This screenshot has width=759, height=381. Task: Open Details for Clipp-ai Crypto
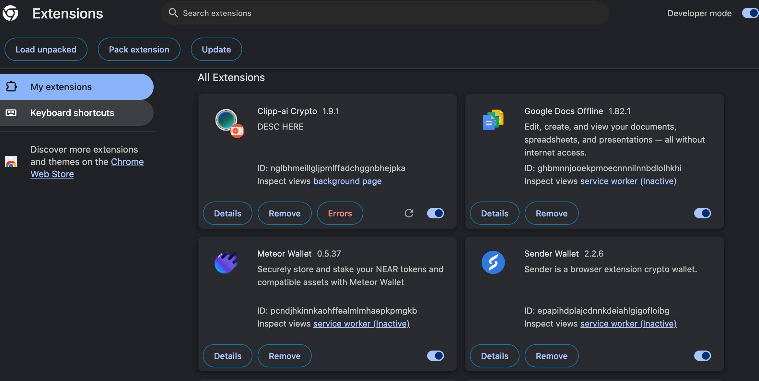click(228, 213)
